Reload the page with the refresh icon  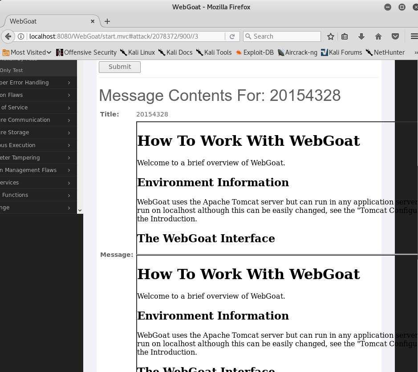tap(232, 36)
